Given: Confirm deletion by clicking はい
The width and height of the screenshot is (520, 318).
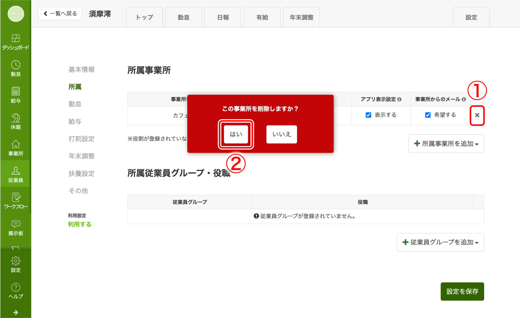Looking at the screenshot, I should 236,134.
